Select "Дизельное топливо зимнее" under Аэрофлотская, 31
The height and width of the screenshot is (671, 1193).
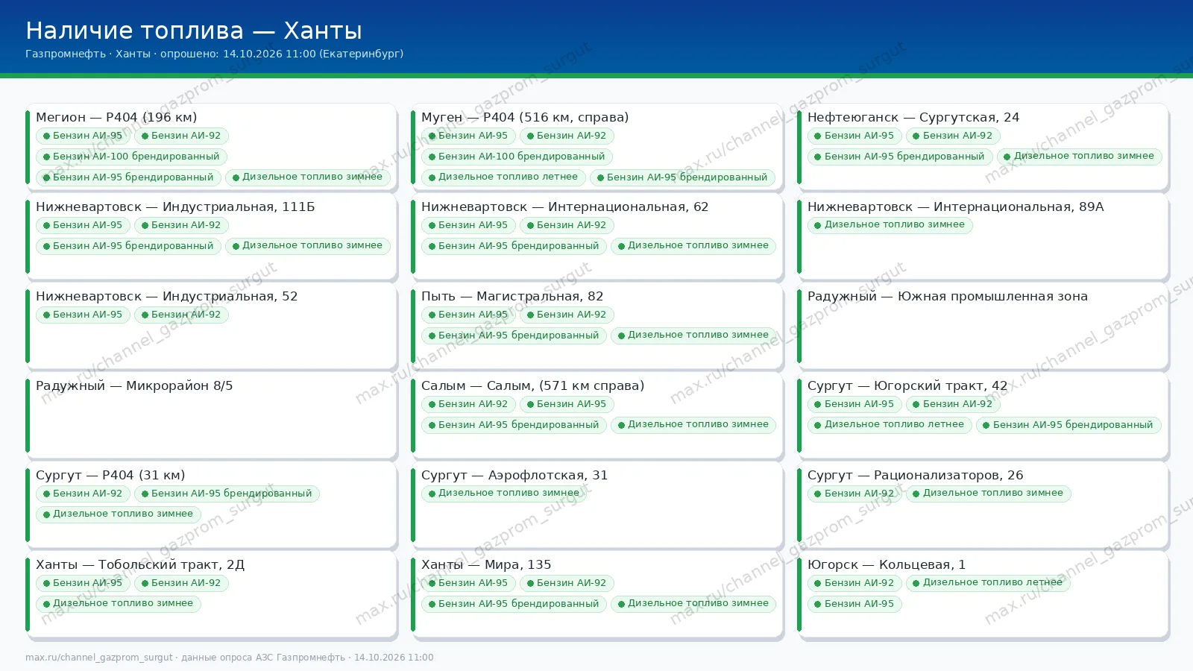click(x=503, y=494)
